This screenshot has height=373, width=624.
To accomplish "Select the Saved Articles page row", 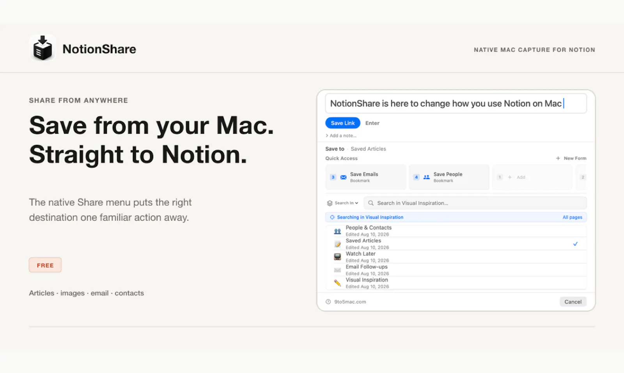I will click(456, 244).
